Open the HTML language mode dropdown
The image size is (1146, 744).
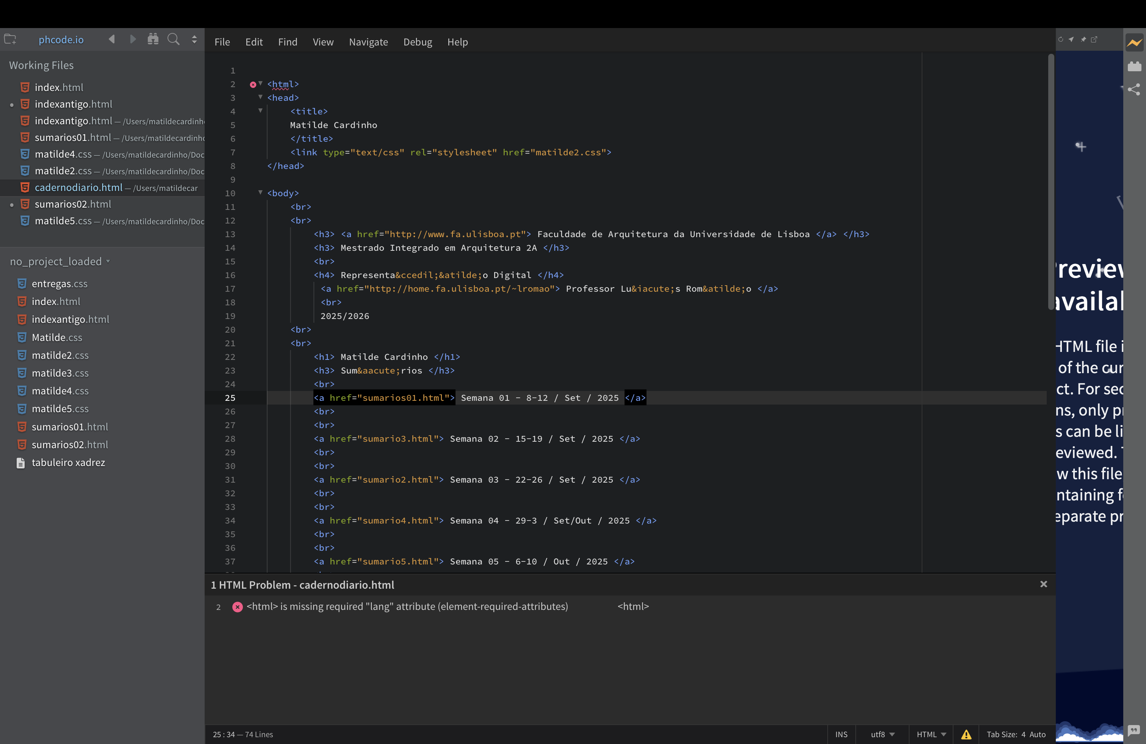pyautogui.click(x=931, y=735)
